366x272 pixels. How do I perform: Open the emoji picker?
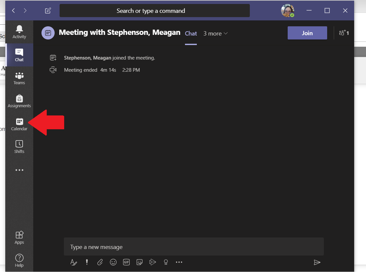click(113, 262)
